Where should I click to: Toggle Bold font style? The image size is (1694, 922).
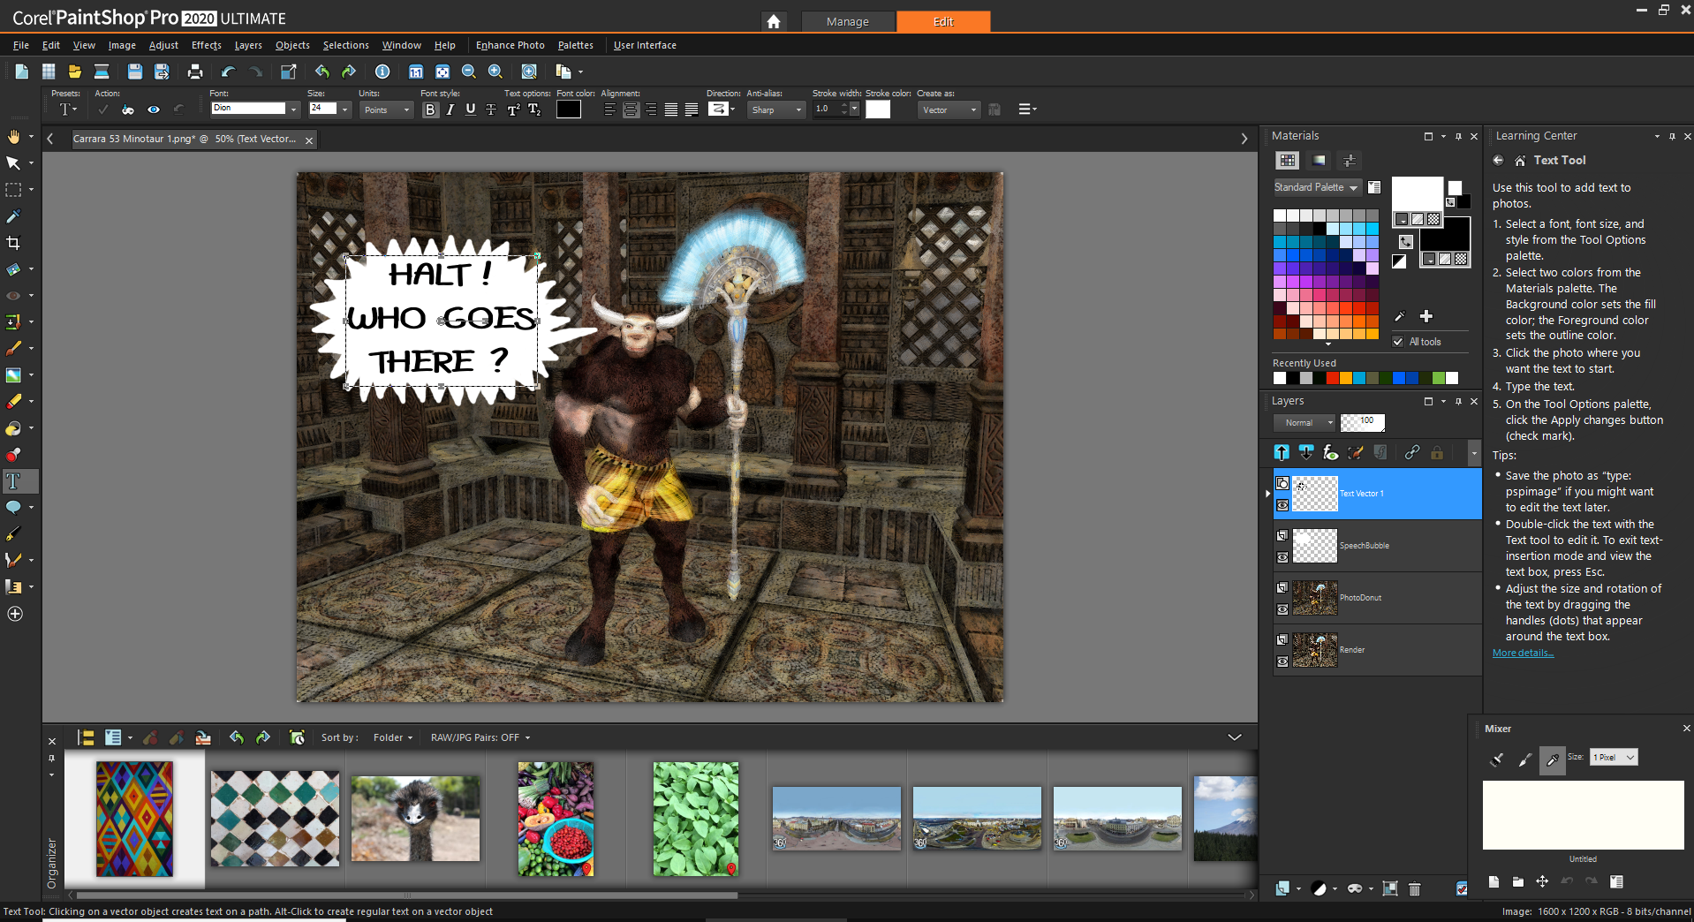430,110
